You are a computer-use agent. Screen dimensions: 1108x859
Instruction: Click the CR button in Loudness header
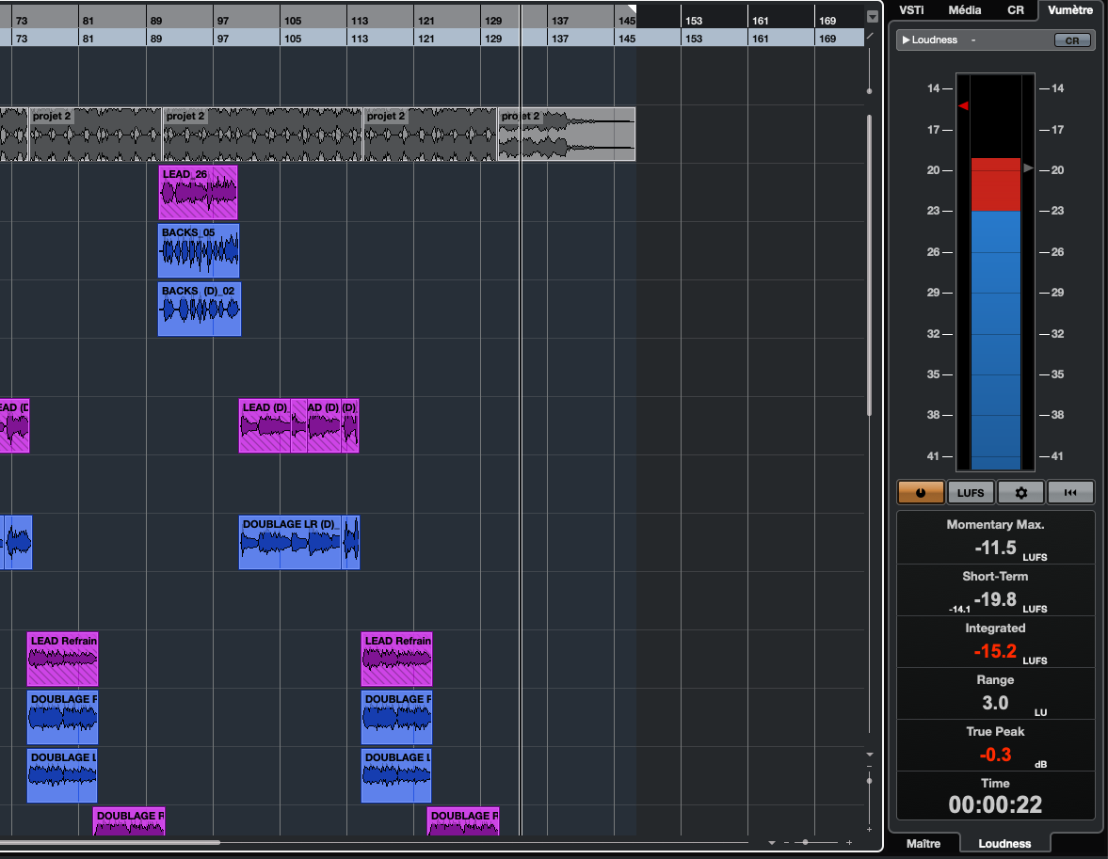[1072, 40]
